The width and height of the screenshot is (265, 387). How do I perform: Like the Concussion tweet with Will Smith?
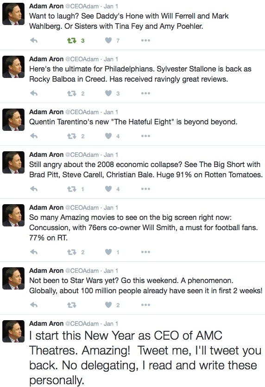108,252
